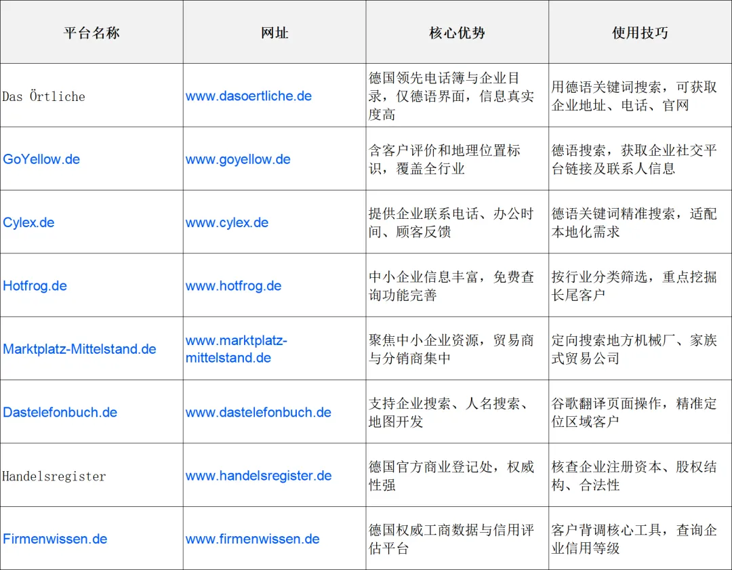Select the 平台名称 column header

click(91, 31)
